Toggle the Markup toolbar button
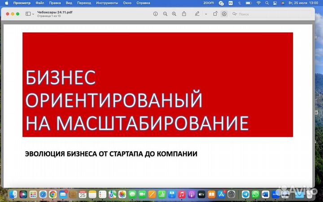Image resolution: width=323 pixels, height=202 pixels. [224, 14]
